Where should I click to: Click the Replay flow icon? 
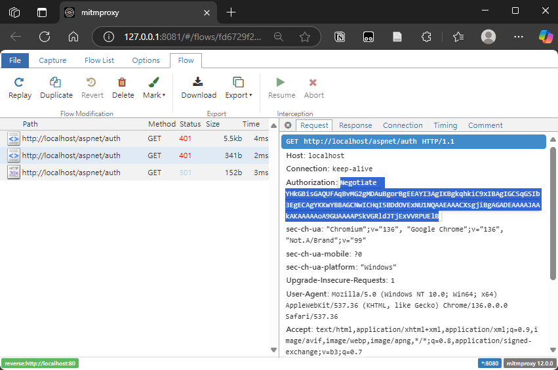click(20, 83)
